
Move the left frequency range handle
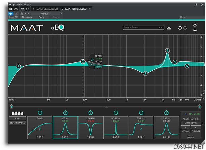click(11, 106)
